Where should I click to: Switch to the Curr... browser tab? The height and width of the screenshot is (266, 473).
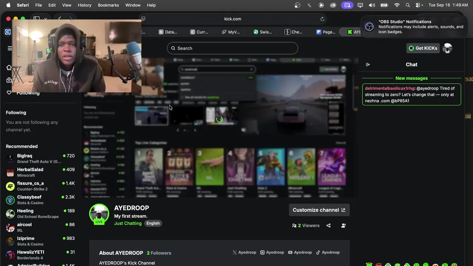point(199,32)
